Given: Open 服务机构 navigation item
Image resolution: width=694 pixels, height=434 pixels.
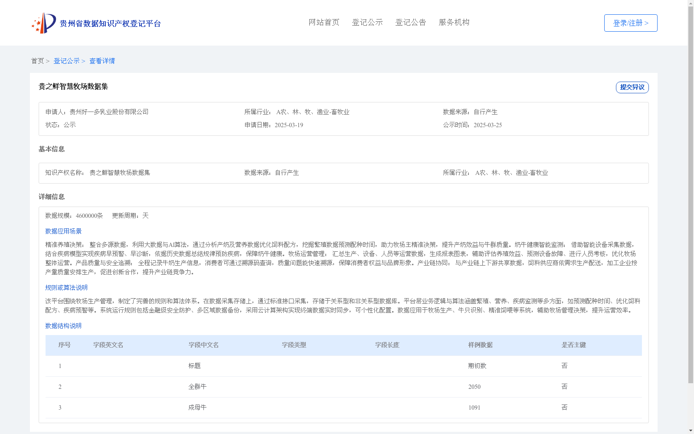Looking at the screenshot, I should point(454,22).
